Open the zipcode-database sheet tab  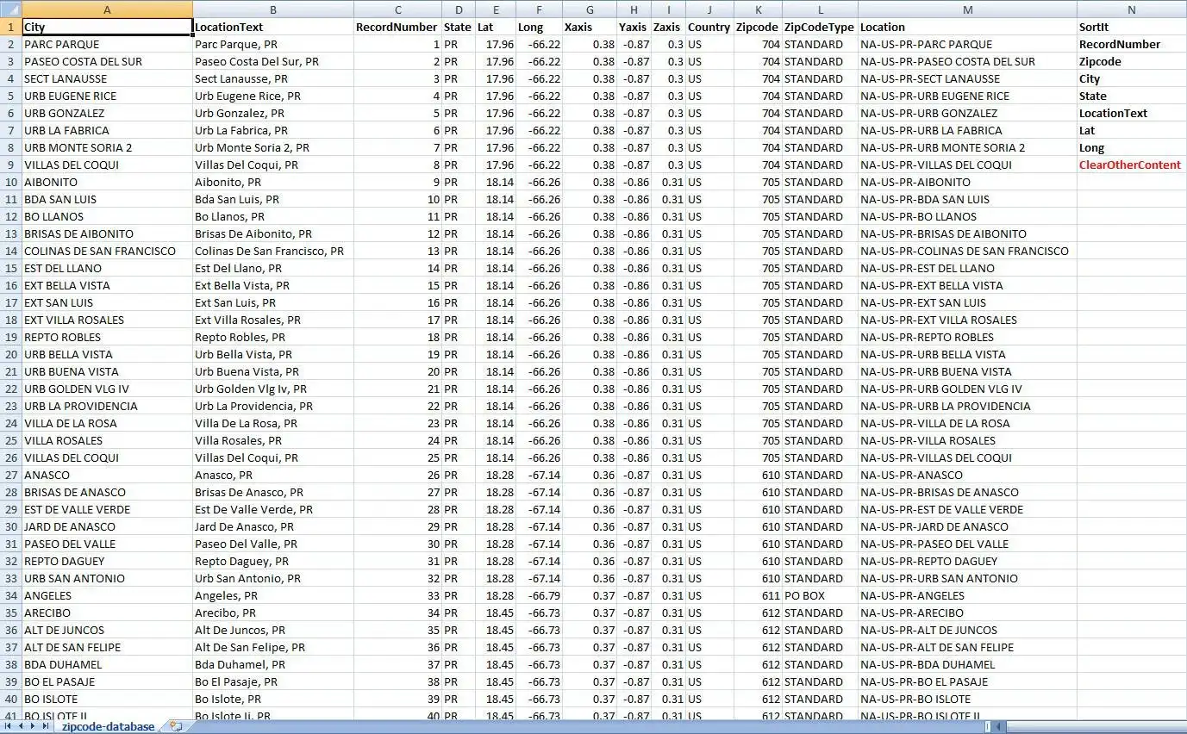(108, 726)
